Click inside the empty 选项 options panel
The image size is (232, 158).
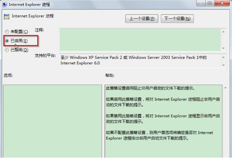(x=52, y=121)
